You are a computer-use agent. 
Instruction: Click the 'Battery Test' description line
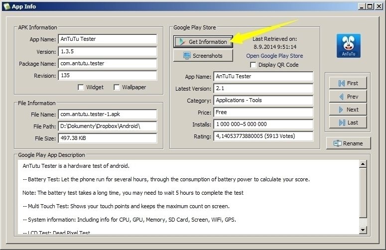pyautogui.click(x=166, y=179)
